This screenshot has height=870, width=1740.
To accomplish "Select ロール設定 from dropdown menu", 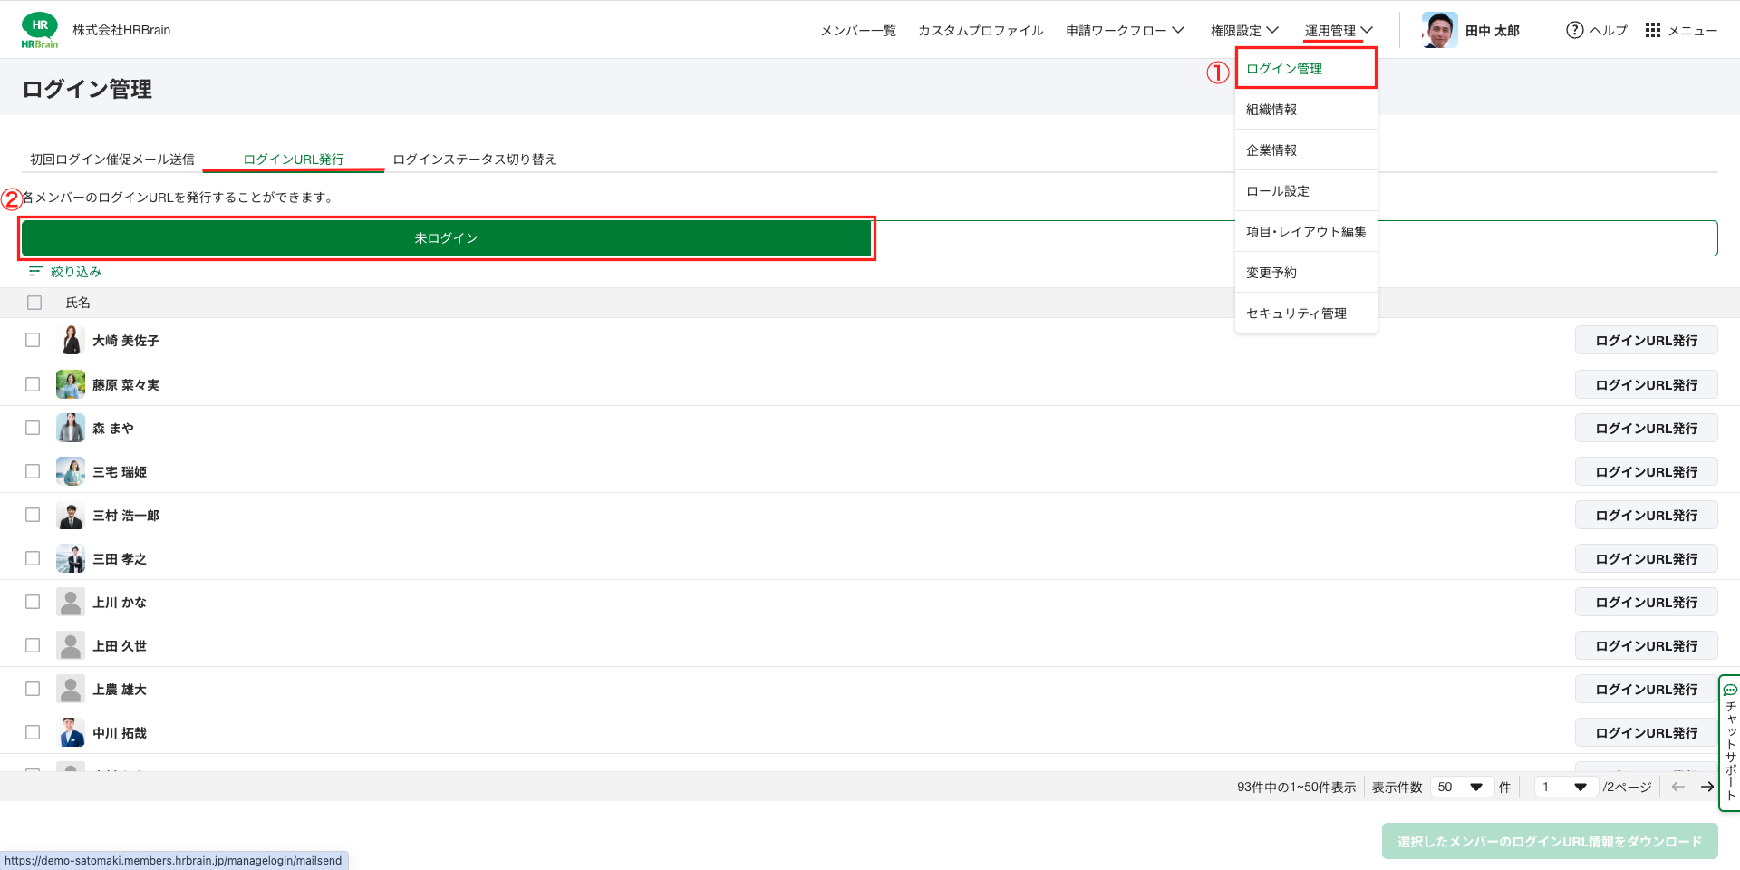I will [1306, 190].
